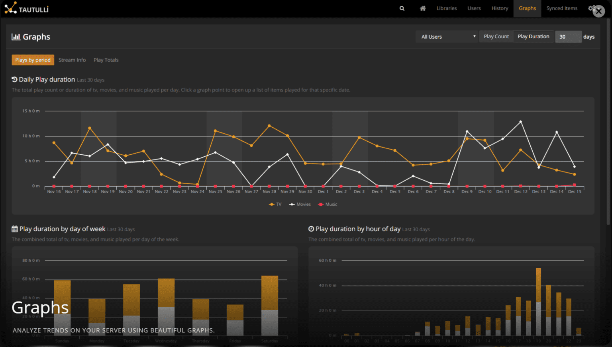Viewport: 612px width, 347px height.
Task: Click the history icon next to Daily Play duration
Action: [14, 79]
